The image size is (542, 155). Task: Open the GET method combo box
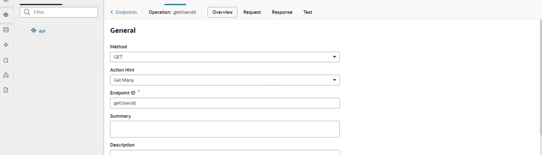point(220,57)
